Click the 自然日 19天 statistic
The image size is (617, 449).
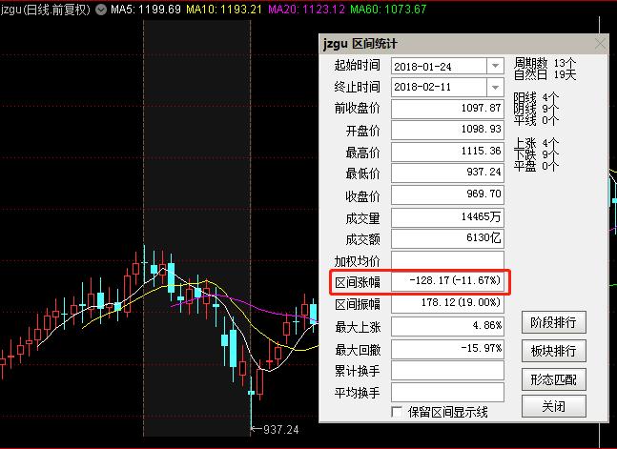point(545,74)
